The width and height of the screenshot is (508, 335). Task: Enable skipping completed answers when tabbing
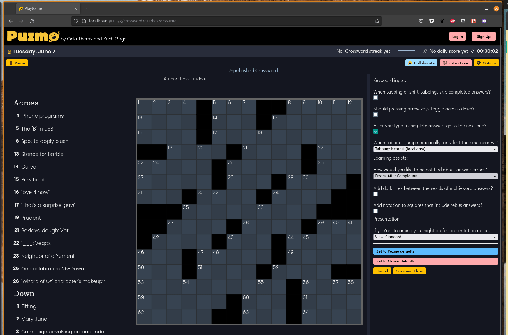tap(376, 98)
